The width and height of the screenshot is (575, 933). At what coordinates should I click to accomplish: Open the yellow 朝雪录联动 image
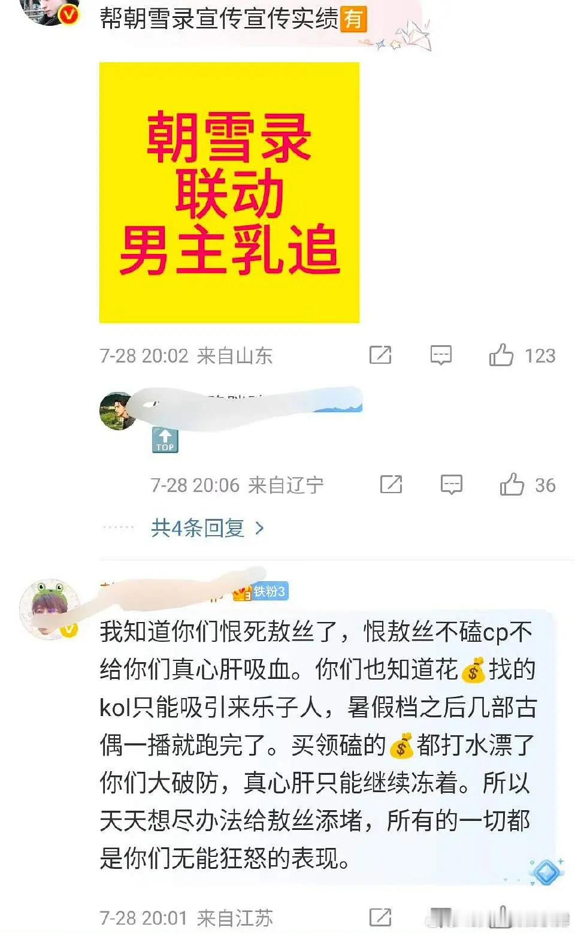[229, 192]
